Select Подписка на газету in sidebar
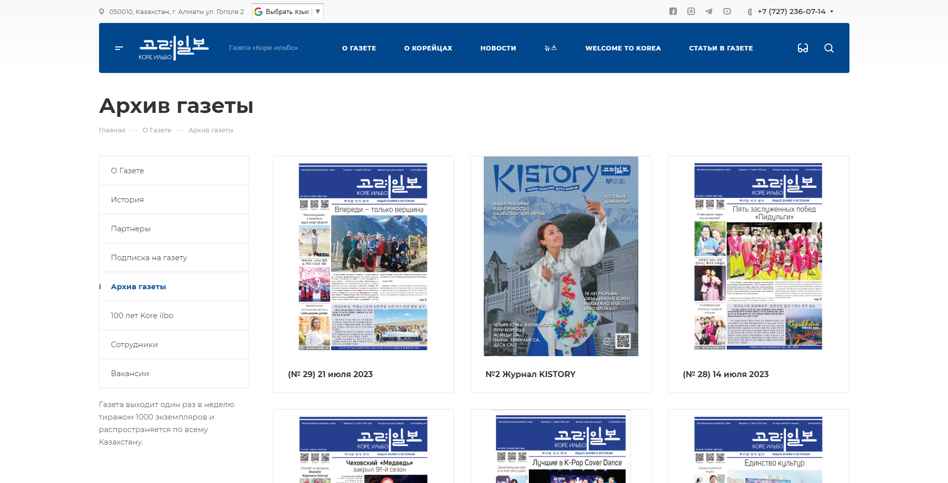 (x=174, y=258)
